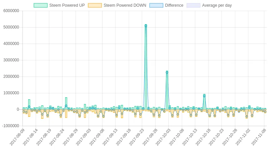Click the y-axis label 6000000
Viewport: 269px width, 151px height.
tap(11, 11)
